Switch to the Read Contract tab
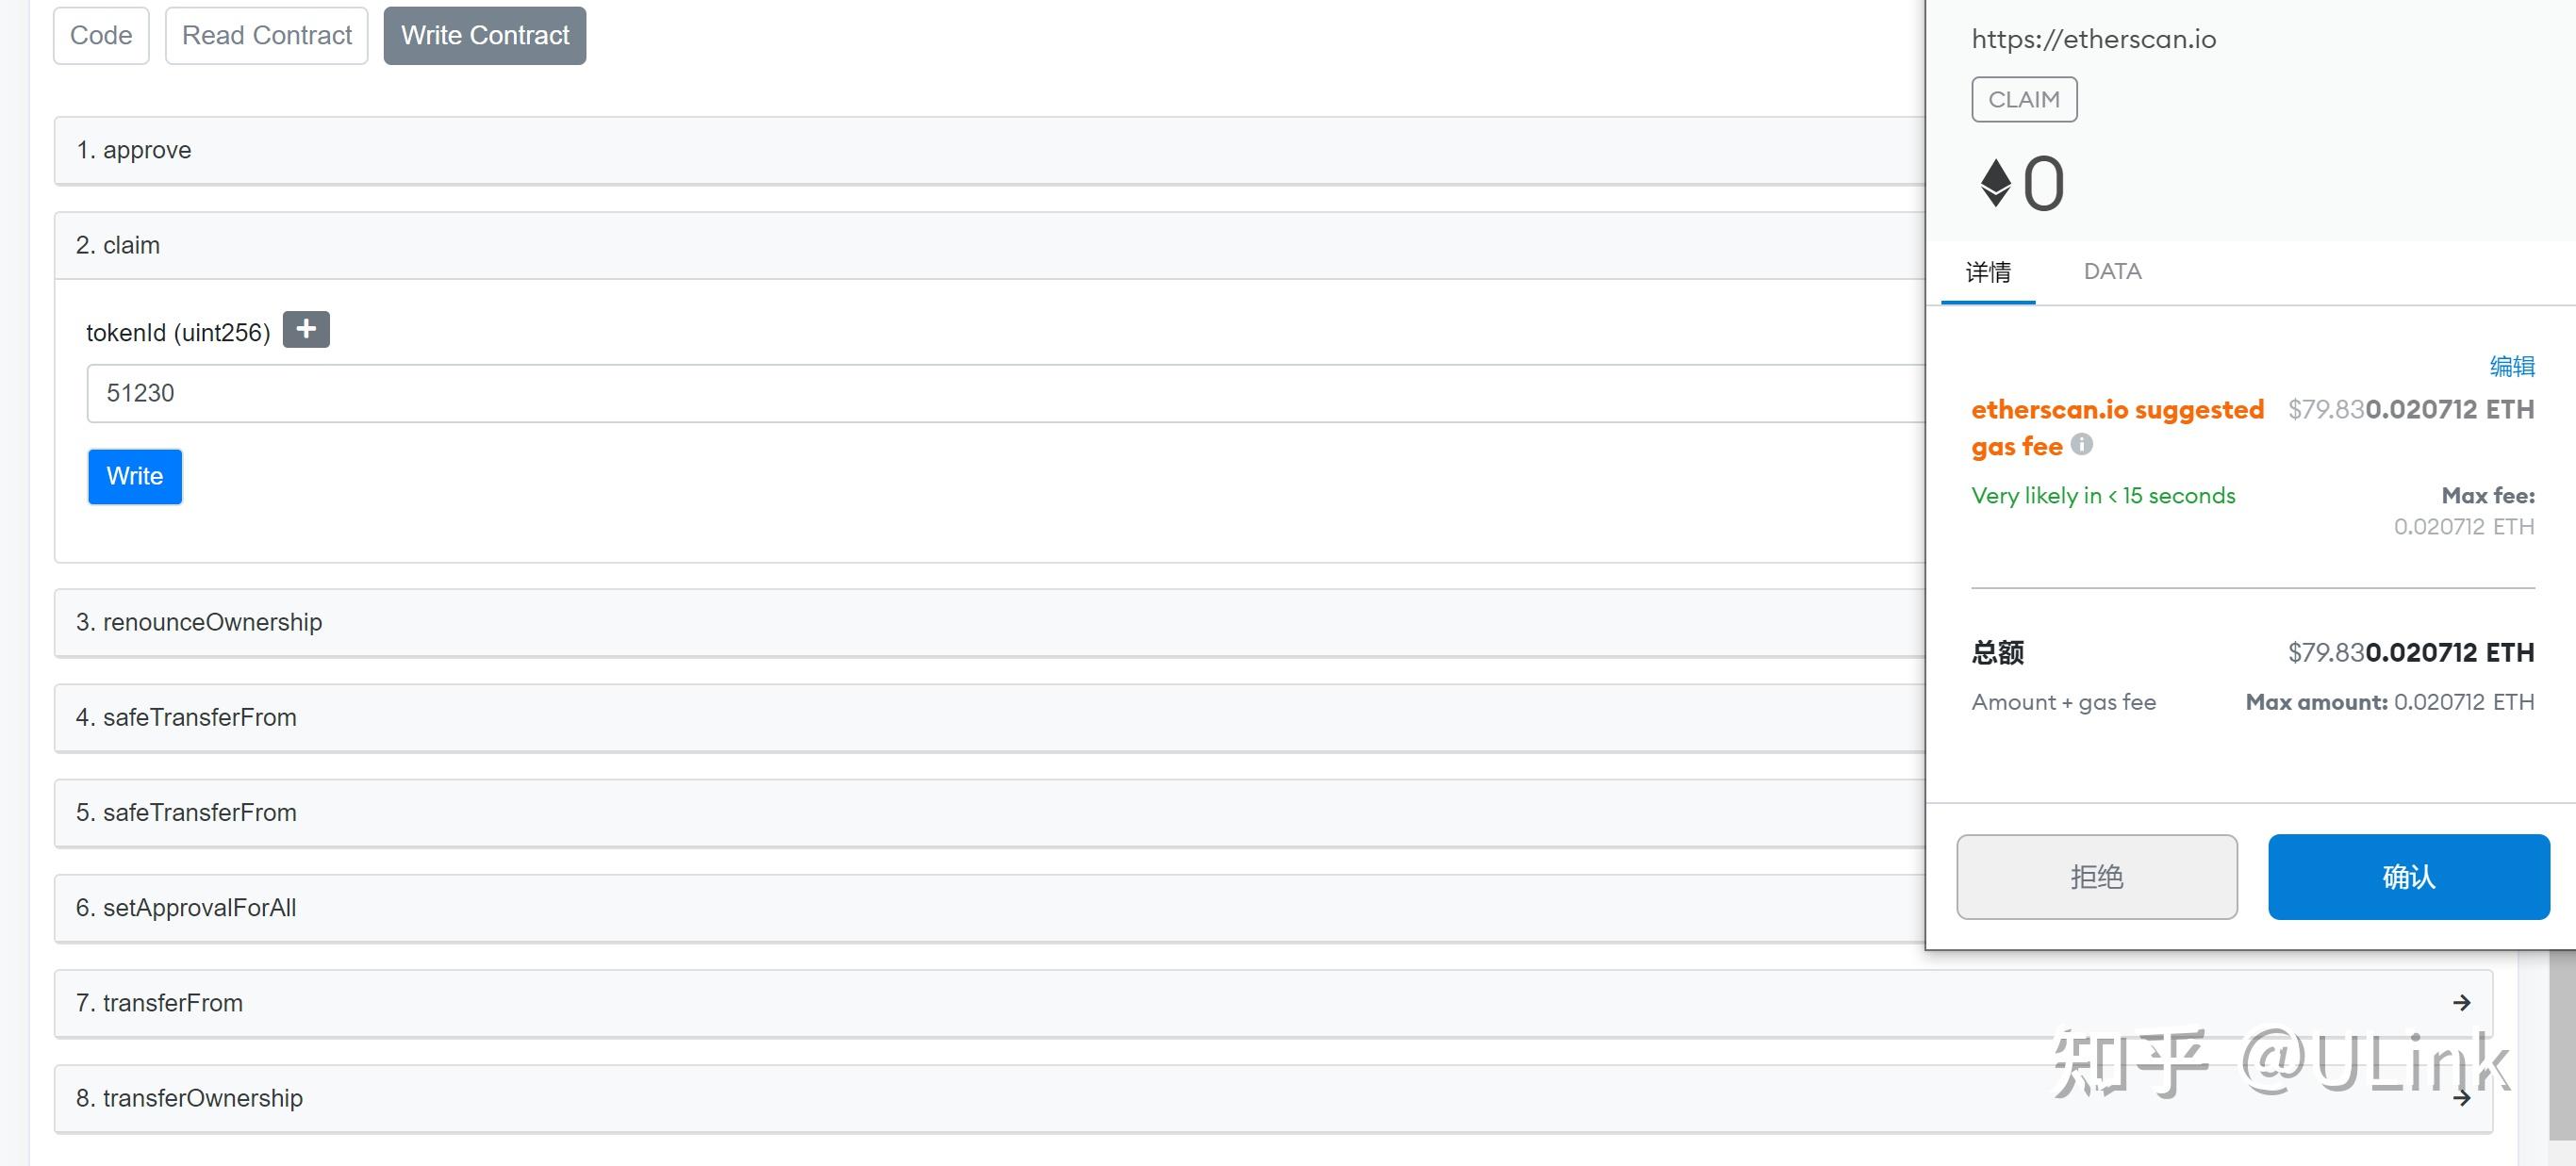Viewport: 2576px width, 1166px height. click(266, 36)
